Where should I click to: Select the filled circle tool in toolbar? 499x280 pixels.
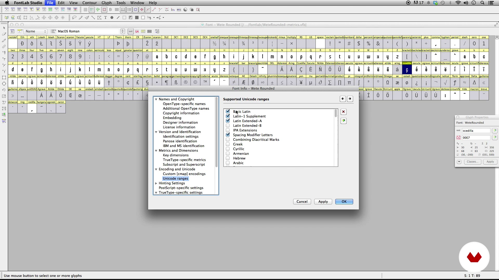pos(112,18)
